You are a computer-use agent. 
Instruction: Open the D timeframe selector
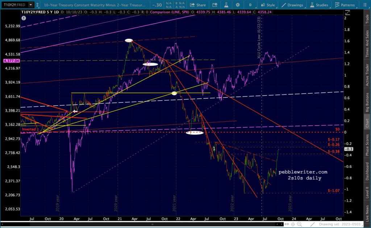pyautogui.click(x=250, y=5)
